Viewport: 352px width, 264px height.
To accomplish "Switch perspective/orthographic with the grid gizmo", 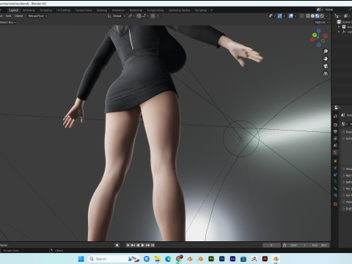I will click(326, 73).
